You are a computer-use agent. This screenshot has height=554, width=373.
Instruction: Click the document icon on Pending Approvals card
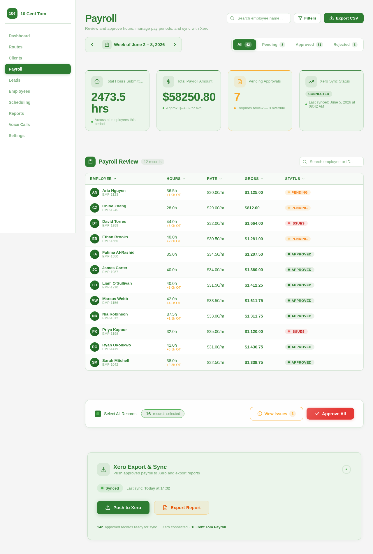click(240, 82)
